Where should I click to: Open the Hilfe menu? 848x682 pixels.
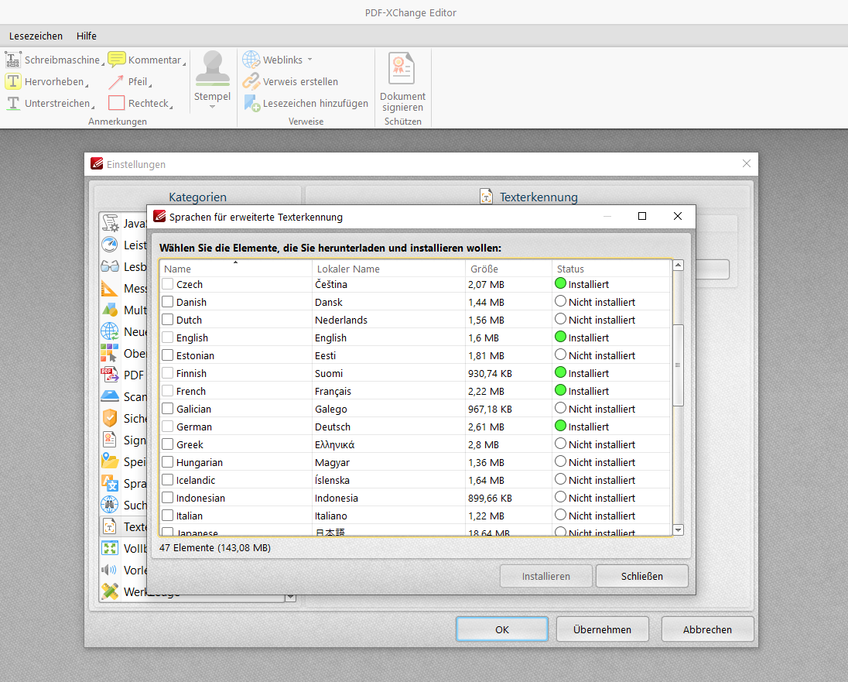click(x=86, y=36)
